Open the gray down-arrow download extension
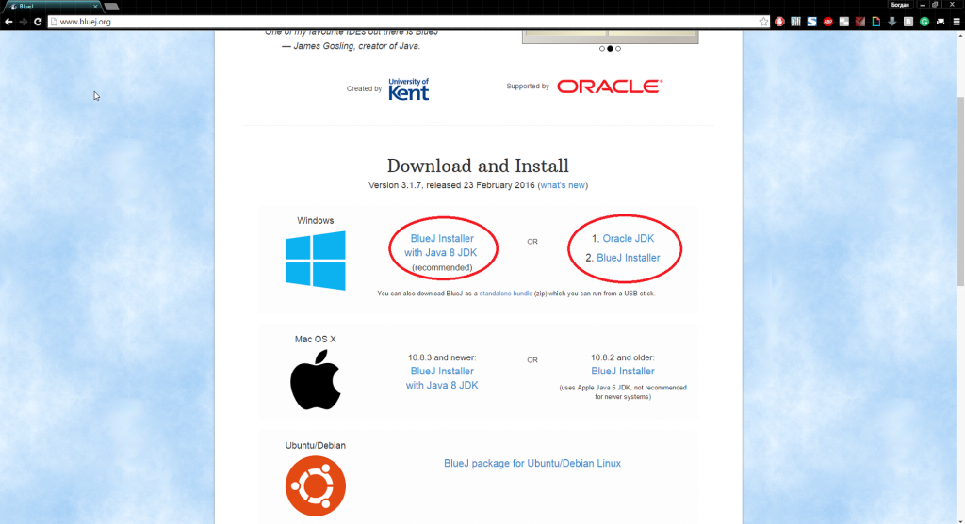Viewport: 965px width, 524px height. pos(891,22)
